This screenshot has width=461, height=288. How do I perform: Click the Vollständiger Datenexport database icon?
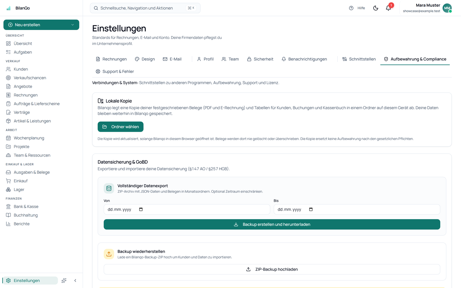(x=109, y=188)
